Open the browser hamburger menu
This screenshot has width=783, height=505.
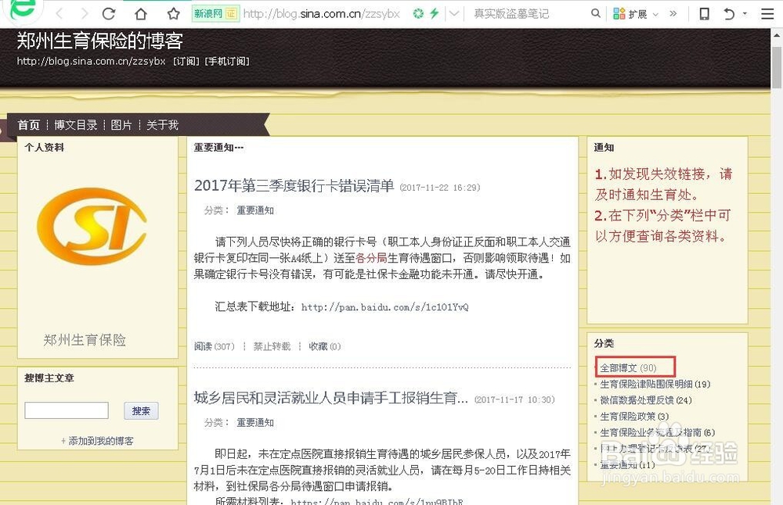tap(767, 13)
